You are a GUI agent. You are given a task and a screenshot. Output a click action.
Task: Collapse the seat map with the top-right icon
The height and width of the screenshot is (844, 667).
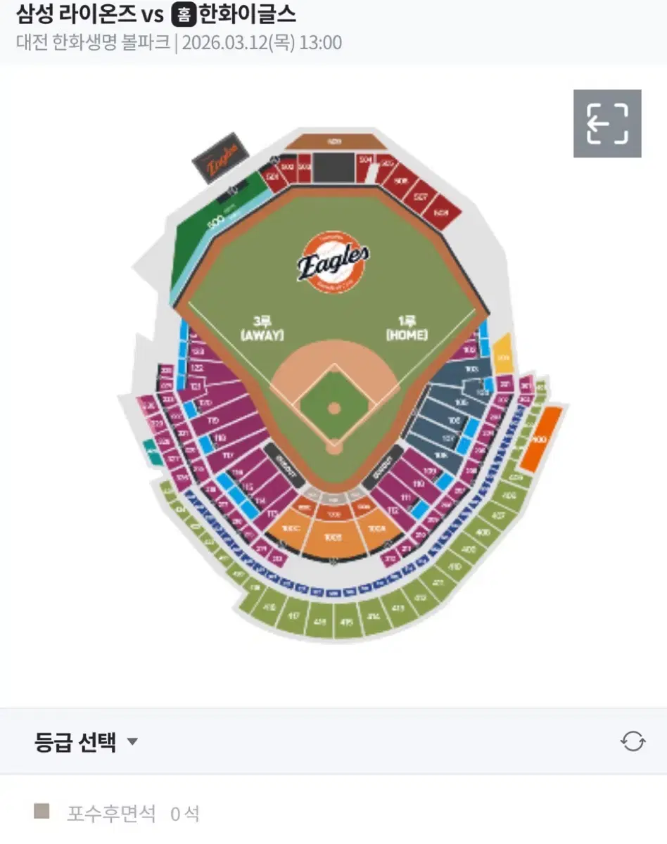pyautogui.click(x=607, y=123)
